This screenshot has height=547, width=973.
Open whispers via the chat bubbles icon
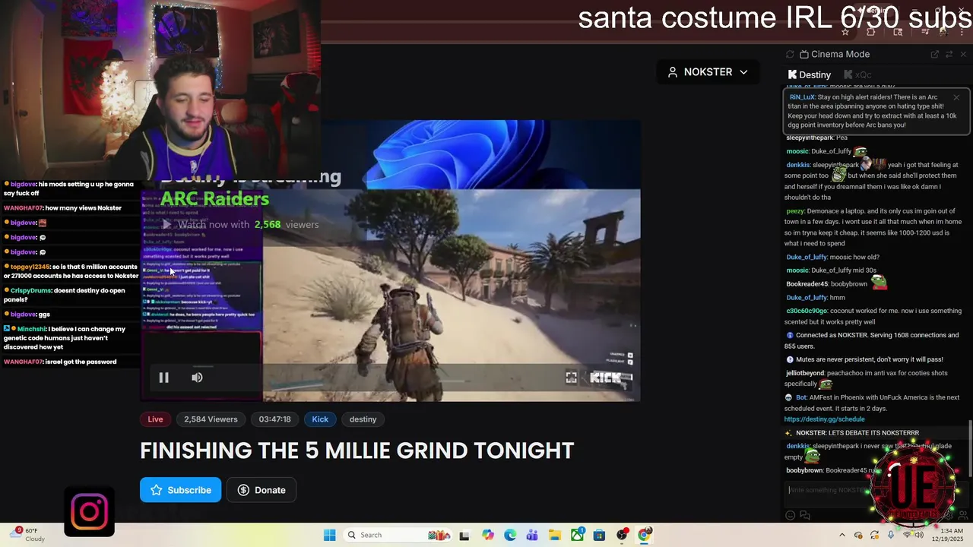click(805, 515)
